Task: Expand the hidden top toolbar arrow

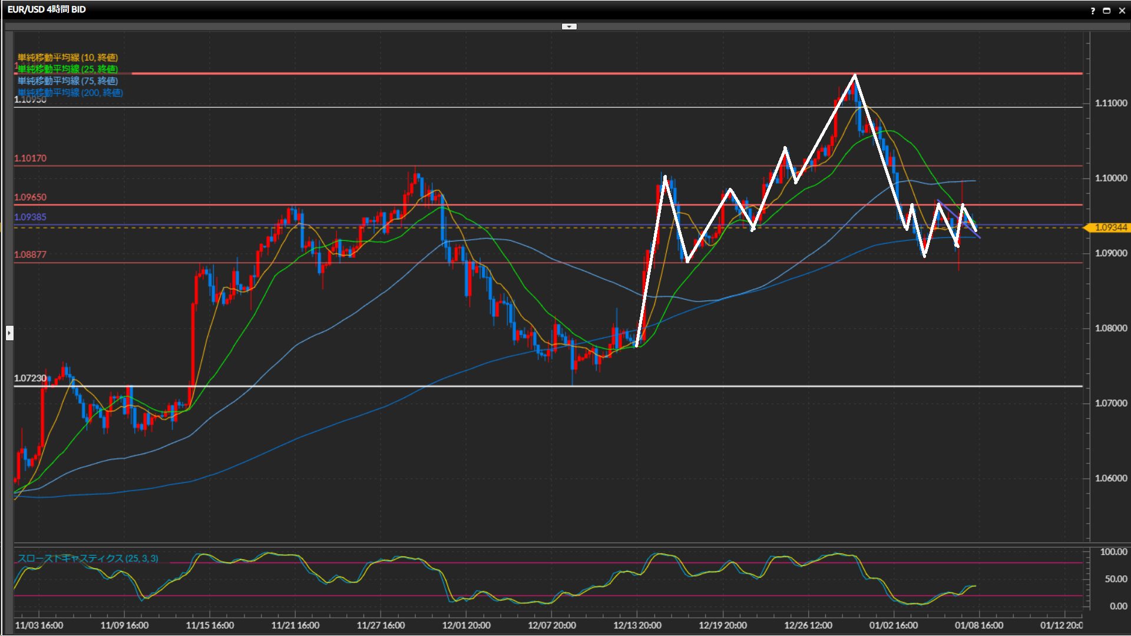Action: tap(569, 26)
